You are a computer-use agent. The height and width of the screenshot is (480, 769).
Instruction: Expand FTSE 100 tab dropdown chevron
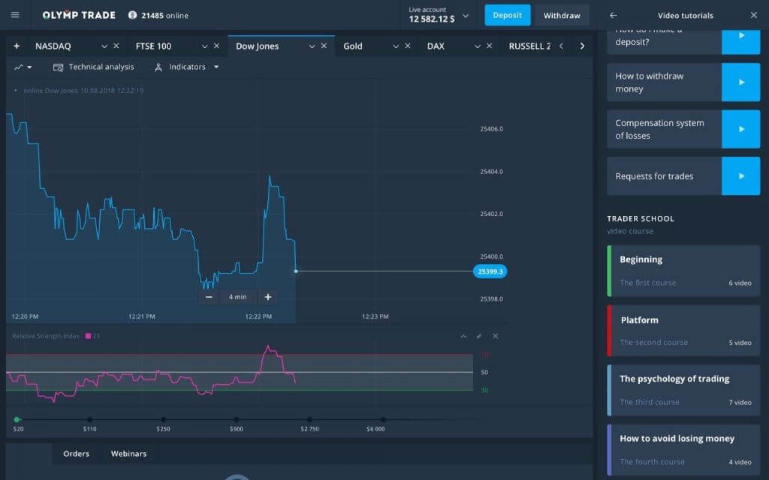[204, 46]
